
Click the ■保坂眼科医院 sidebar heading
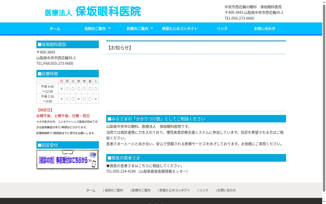67,44
